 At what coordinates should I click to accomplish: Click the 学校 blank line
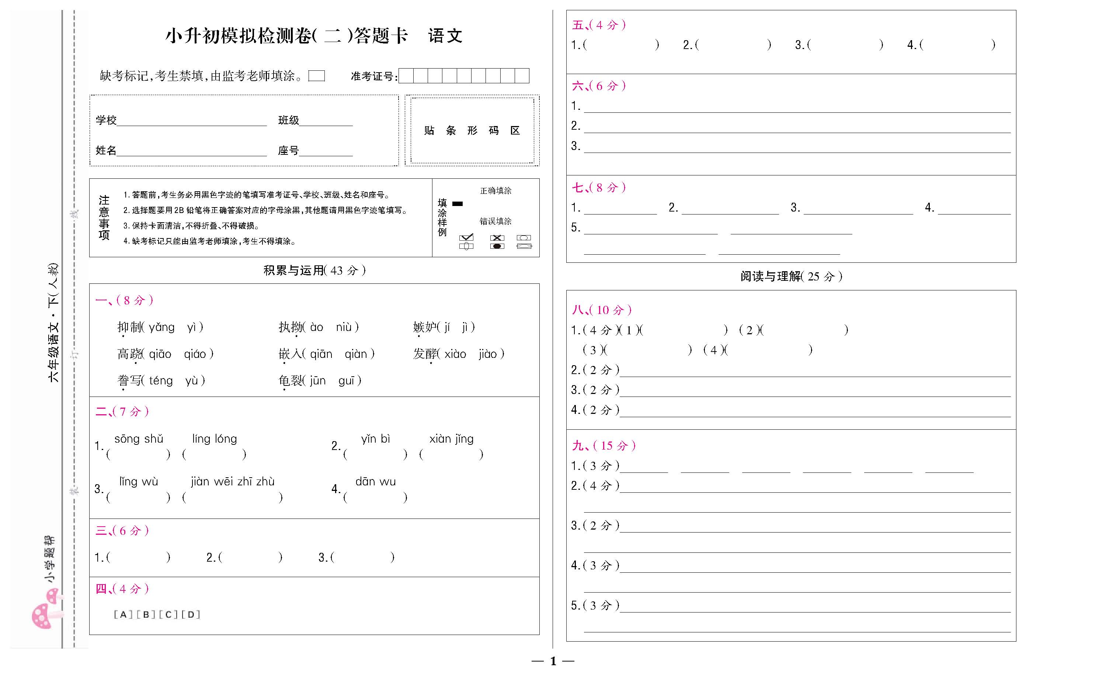click(192, 121)
